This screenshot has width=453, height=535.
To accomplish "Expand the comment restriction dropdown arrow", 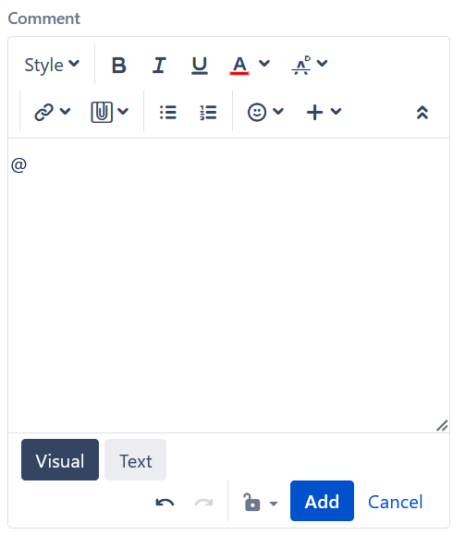I will coord(274,503).
